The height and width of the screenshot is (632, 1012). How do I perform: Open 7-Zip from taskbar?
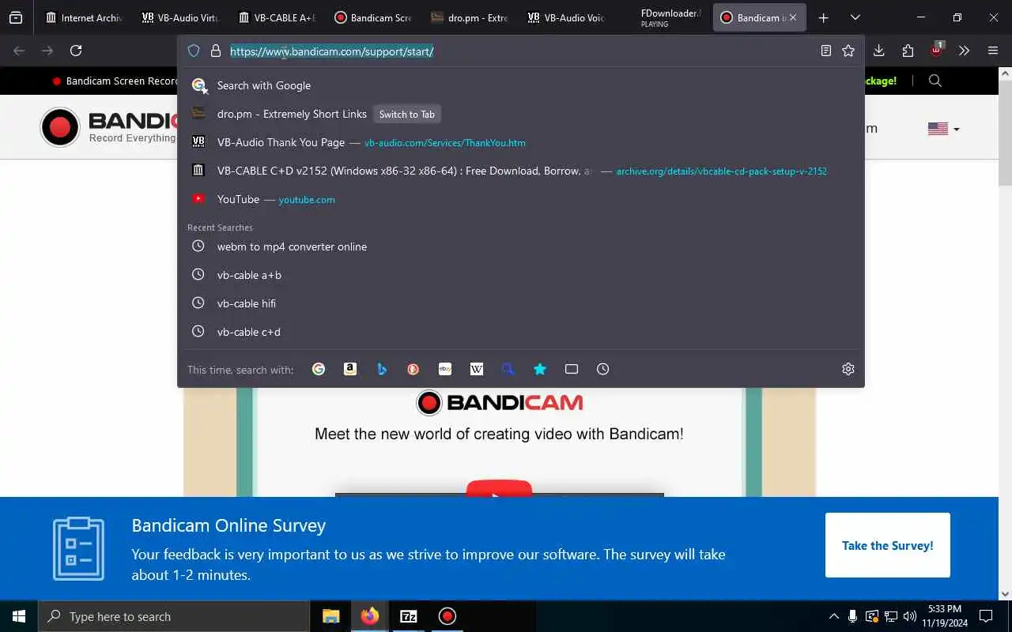point(409,616)
